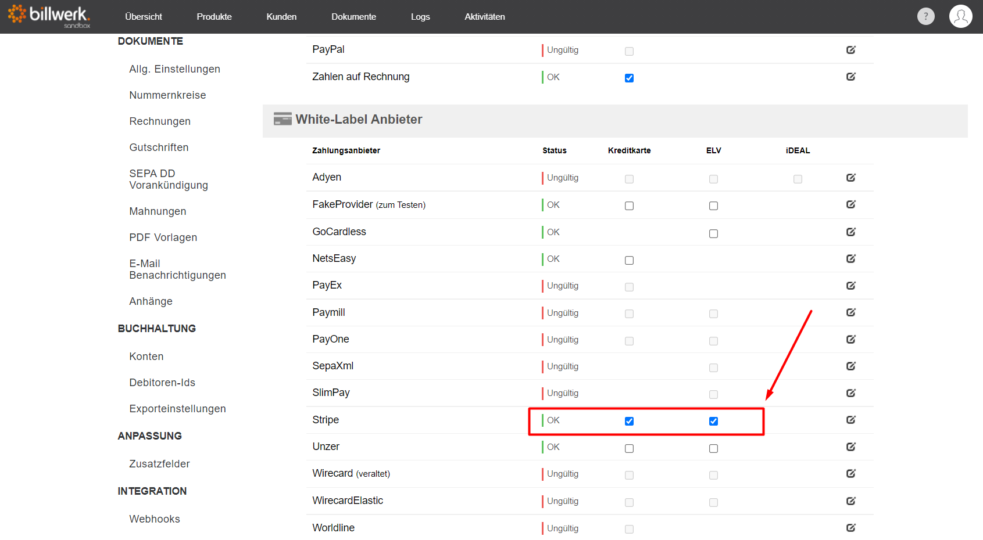Edit the NetsEasy provider settings
This screenshot has width=983, height=540.
(x=851, y=258)
